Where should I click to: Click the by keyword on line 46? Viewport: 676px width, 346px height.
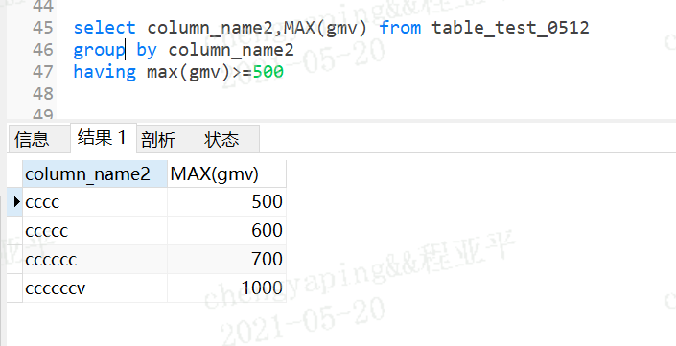(x=147, y=51)
